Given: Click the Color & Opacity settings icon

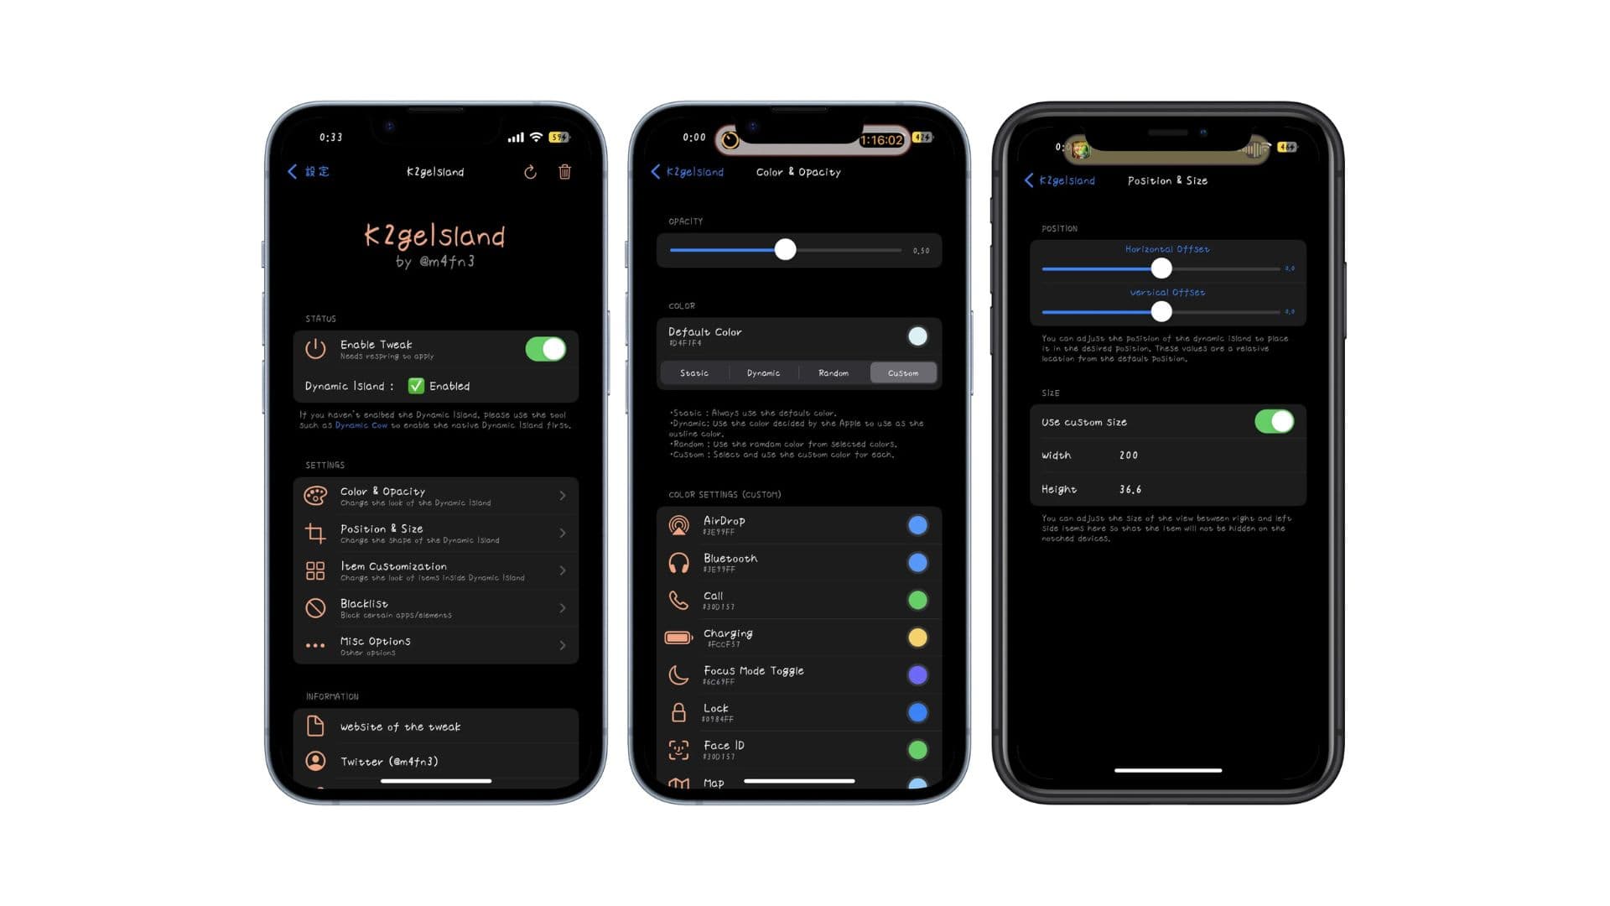Looking at the screenshot, I should pyautogui.click(x=317, y=494).
